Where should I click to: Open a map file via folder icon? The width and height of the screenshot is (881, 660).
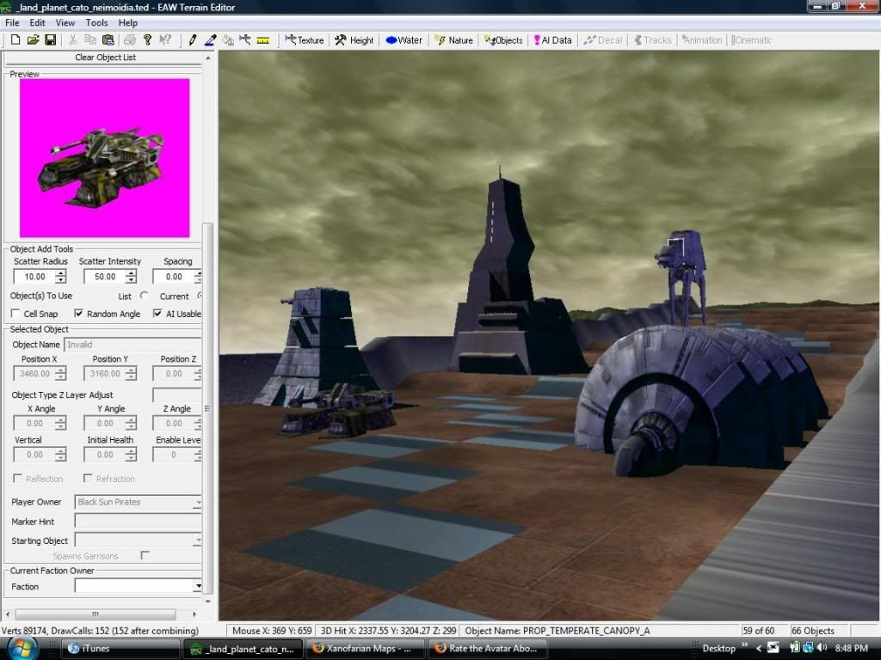click(34, 40)
